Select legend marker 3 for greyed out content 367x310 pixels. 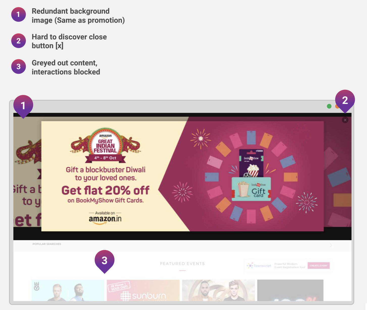[x=18, y=67]
